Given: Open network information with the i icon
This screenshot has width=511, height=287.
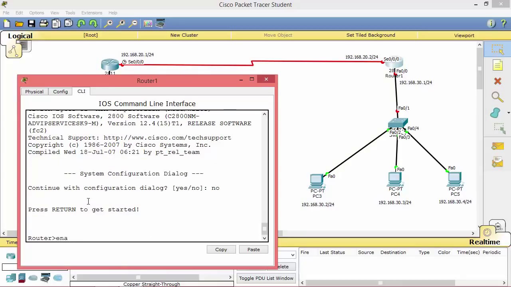Looking at the screenshot, I should [491, 24].
